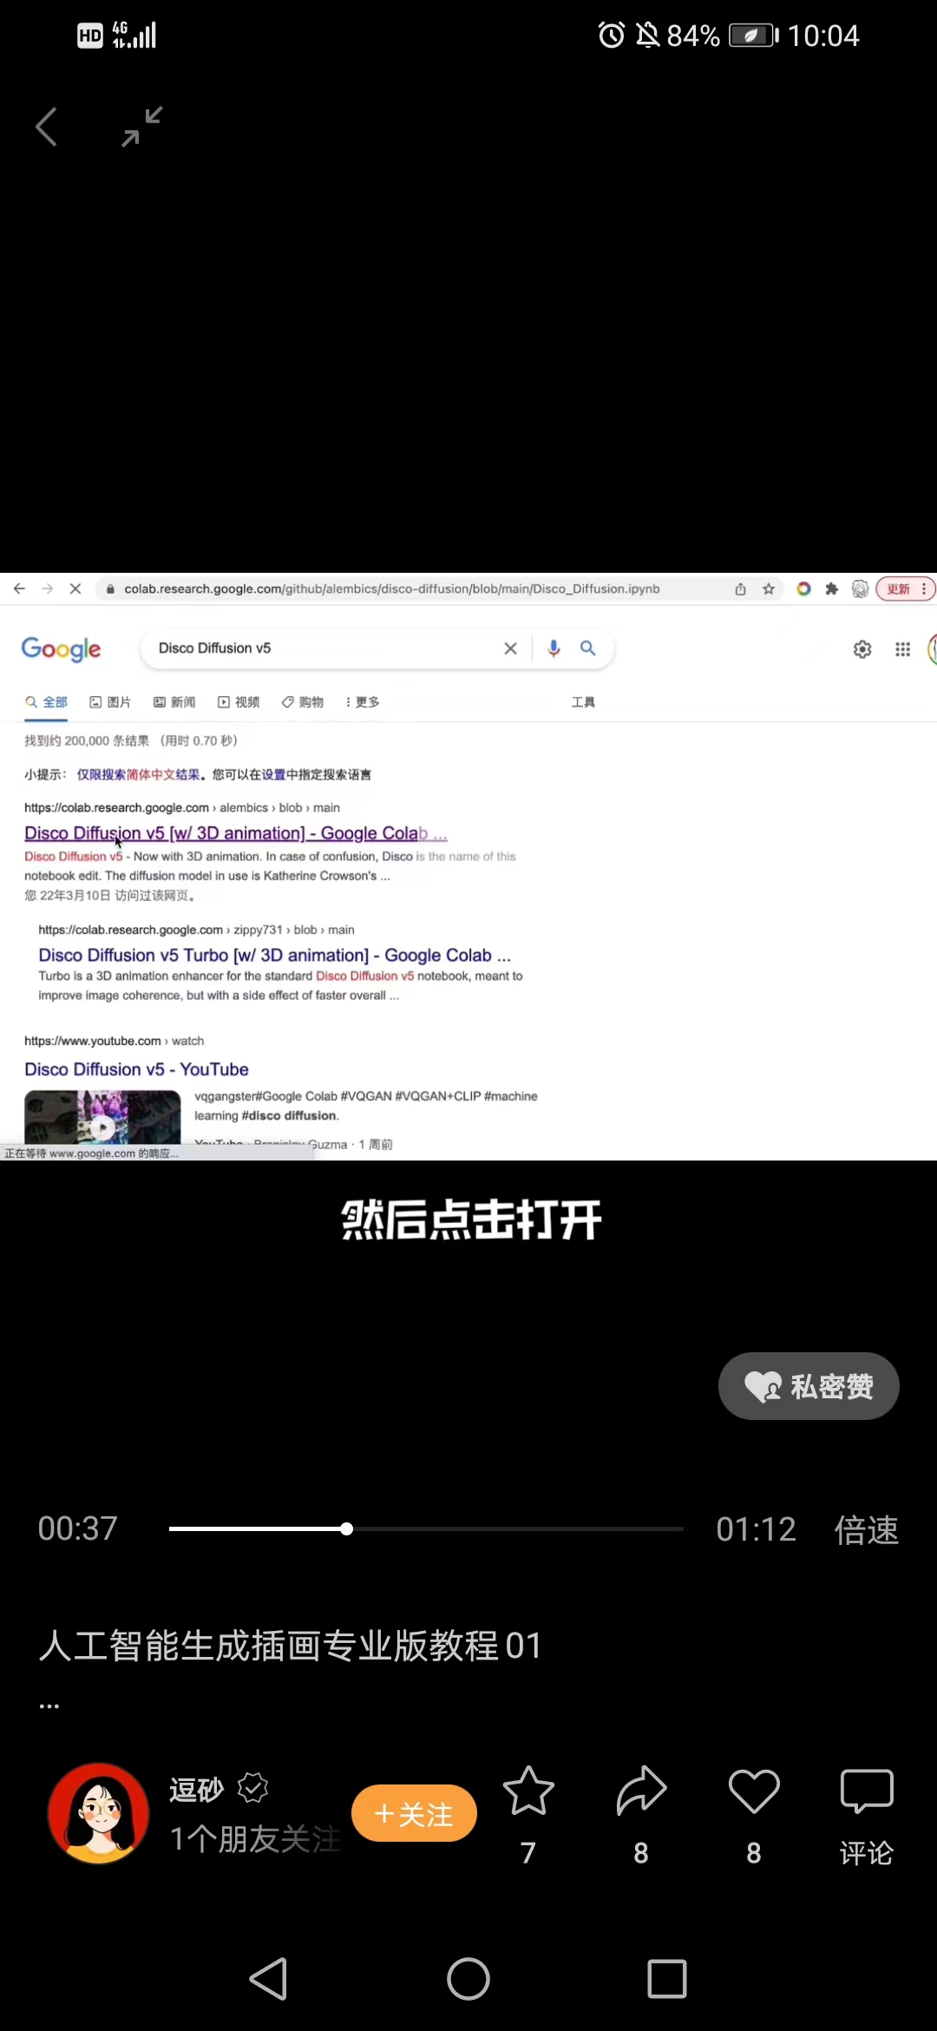
Task: Tap the star favorite icon
Action: click(528, 1791)
